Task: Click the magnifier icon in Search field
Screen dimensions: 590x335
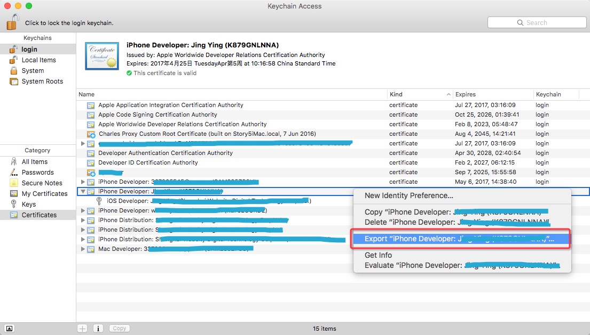Action: [520, 22]
